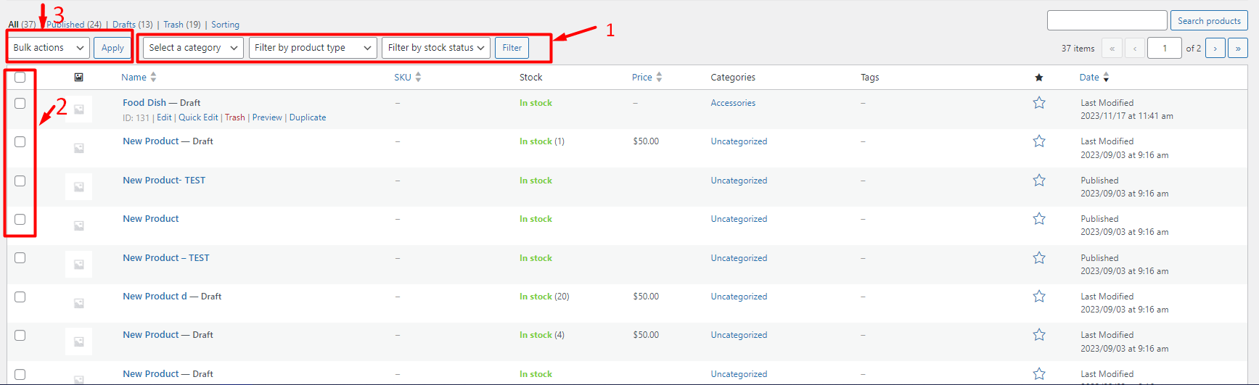The height and width of the screenshot is (385, 1259).
Task: Check the select-all products checkbox
Action: point(20,77)
